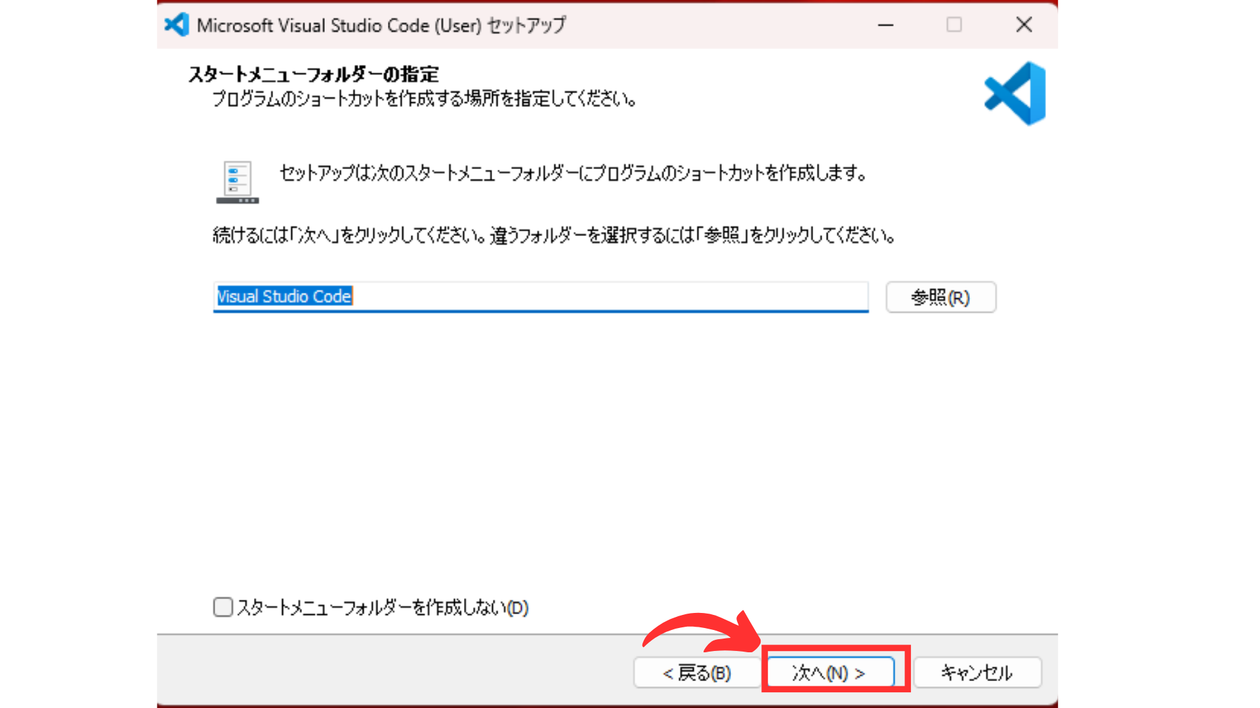Enable the スタートメニューフォルダーを作成しない checkbox
1260x708 pixels.
223,607
